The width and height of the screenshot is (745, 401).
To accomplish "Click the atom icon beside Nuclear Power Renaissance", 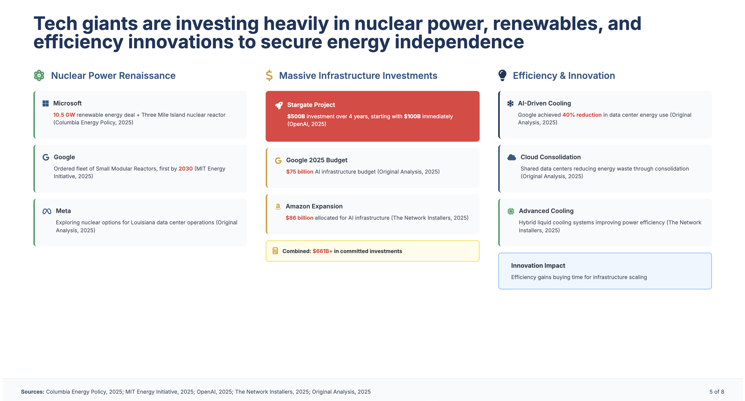I will click(x=39, y=75).
